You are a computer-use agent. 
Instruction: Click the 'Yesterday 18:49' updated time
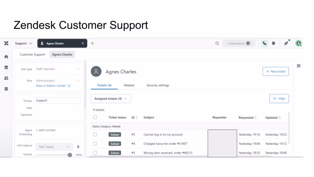(x=276, y=153)
